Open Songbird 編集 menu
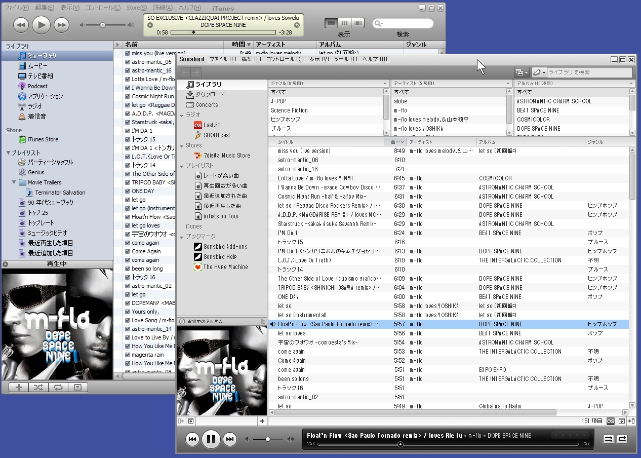 (251, 59)
